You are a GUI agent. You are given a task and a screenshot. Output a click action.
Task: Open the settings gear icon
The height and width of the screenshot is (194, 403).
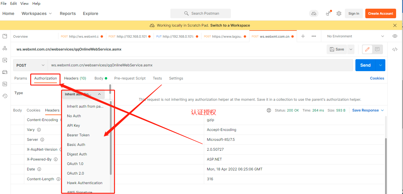pos(339,13)
